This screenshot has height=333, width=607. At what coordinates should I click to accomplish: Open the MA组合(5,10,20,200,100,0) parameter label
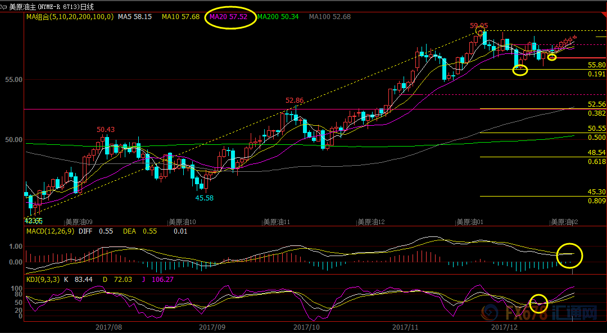coord(69,17)
